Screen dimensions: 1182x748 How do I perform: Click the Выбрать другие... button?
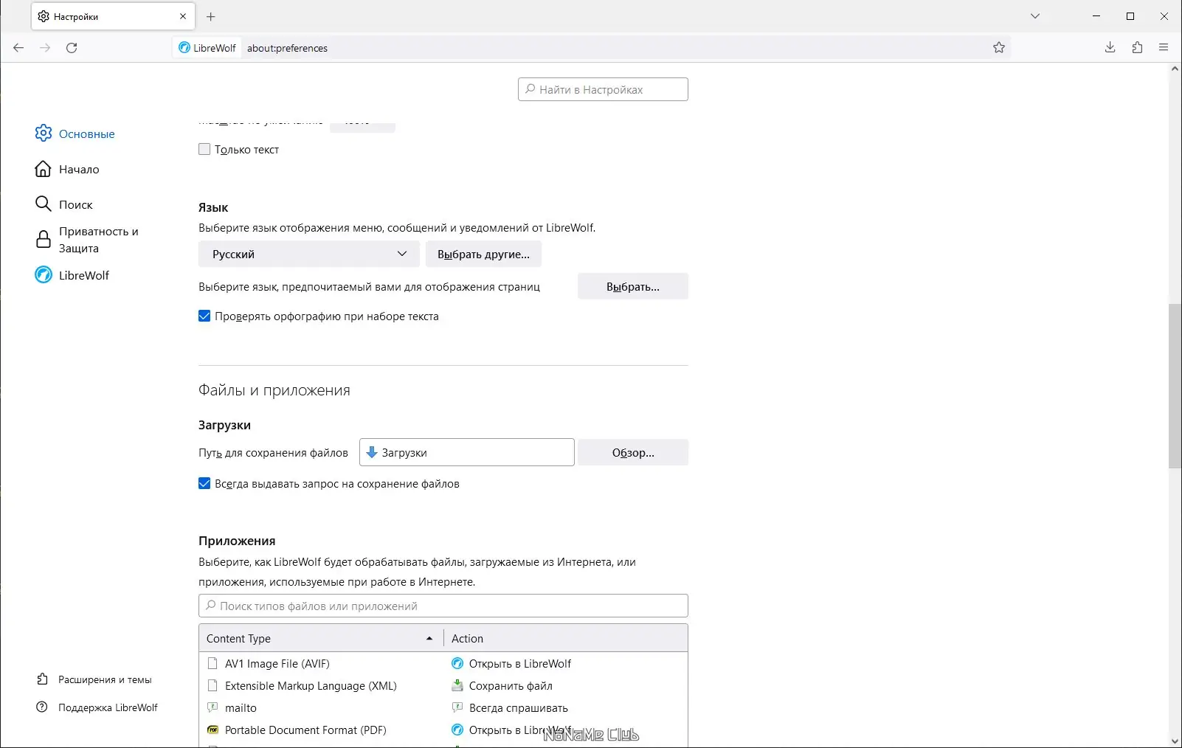click(483, 254)
